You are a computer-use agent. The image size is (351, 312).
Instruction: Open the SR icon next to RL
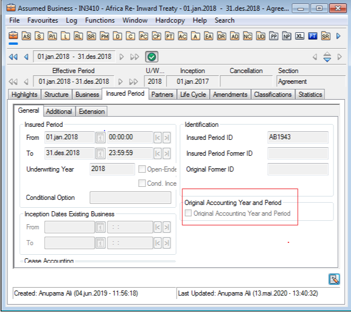coord(91,36)
